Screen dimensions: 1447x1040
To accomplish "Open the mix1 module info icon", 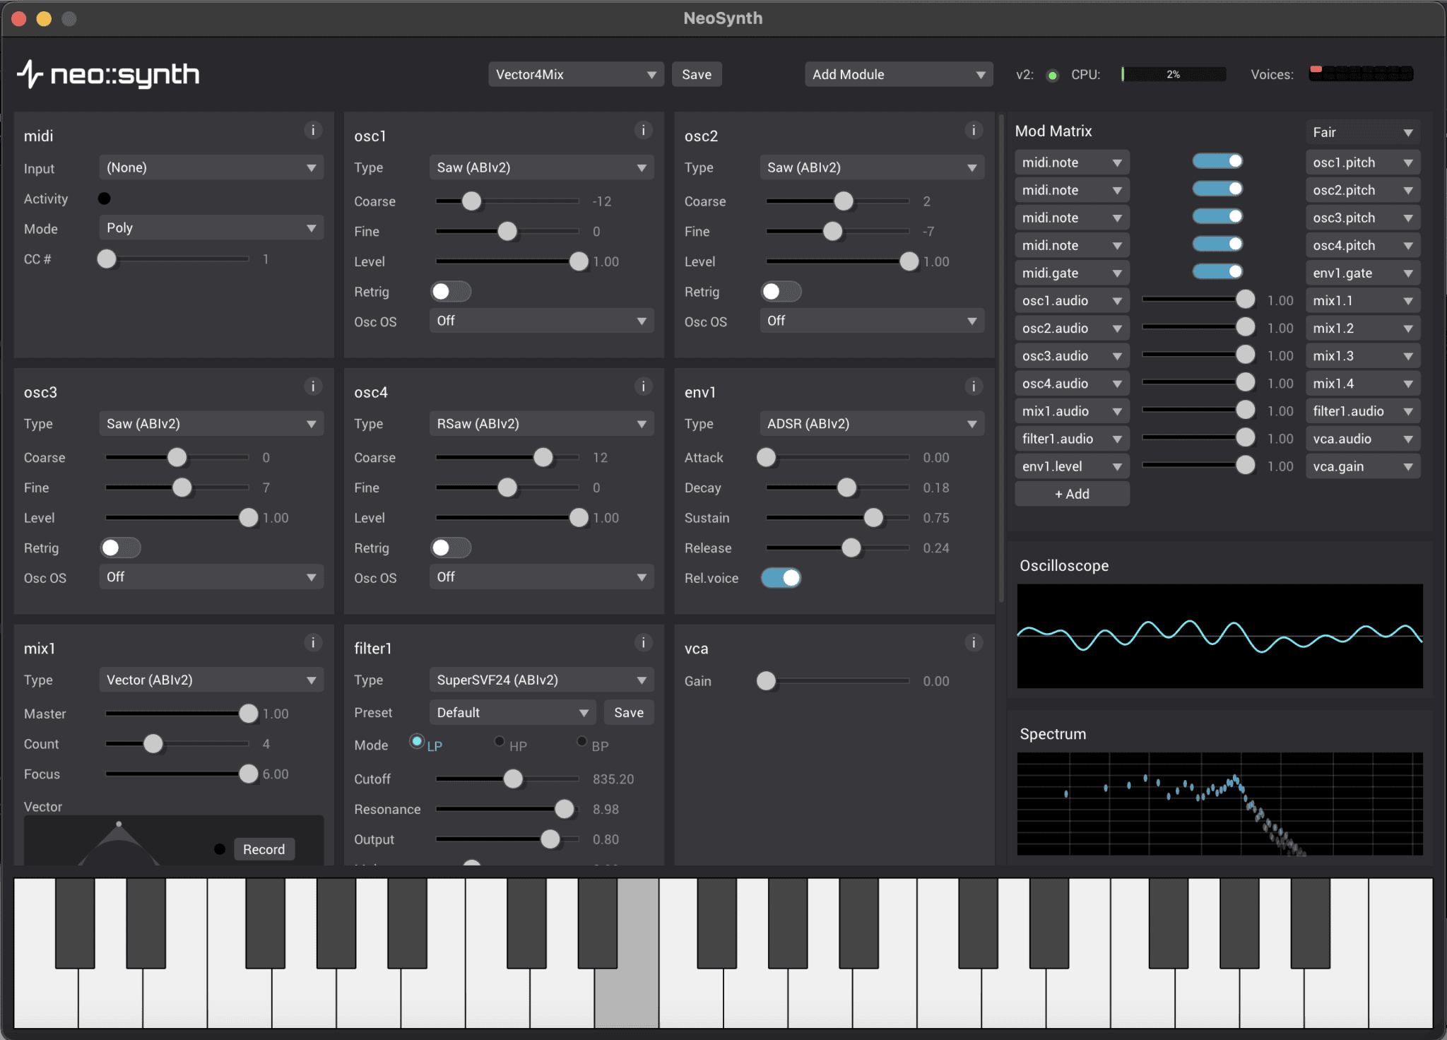I will (x=313, y=643).
